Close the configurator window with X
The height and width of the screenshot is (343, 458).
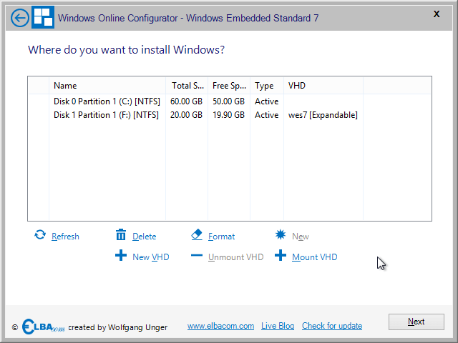437,14
